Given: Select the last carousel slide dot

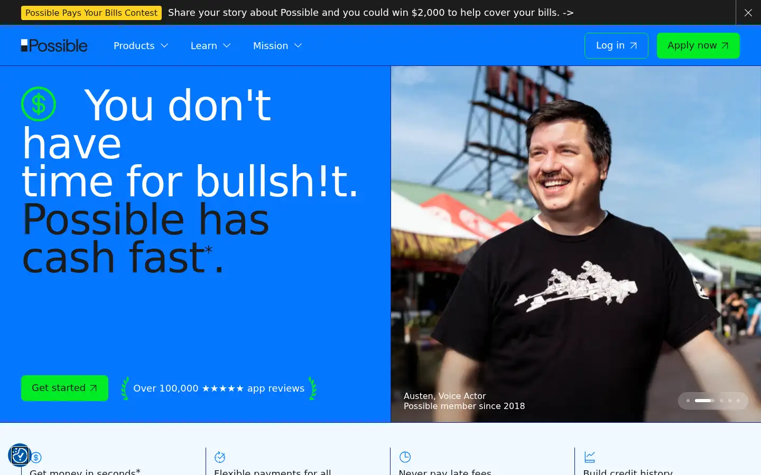Looking at the screenshot, I should coord(738,401).
